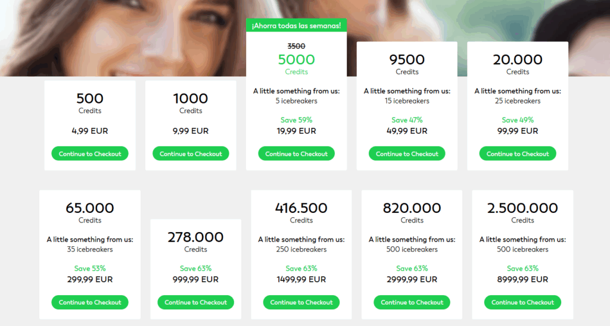
Task: Continue to Checkout for 1000 credits
Action: pos(191,153)
